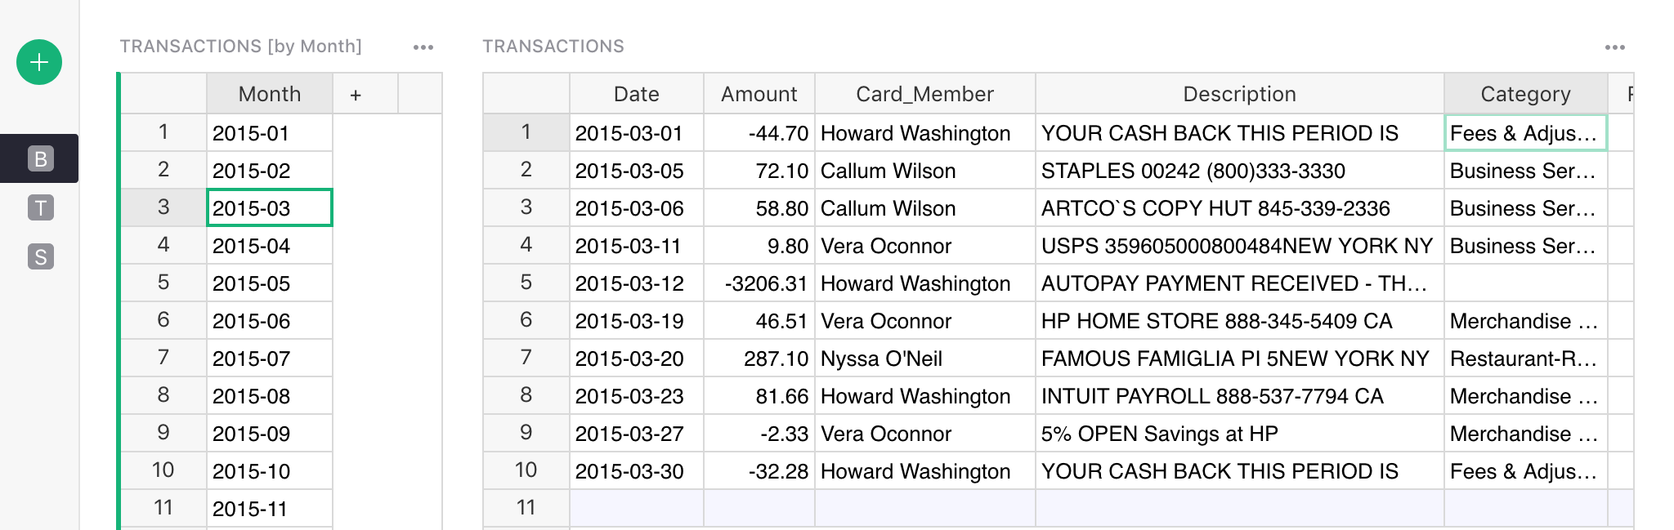Click the STAPLES 00242 description cell
Screen dimensions: 1674x530
pyautogui.click(x=1239, y=171)
